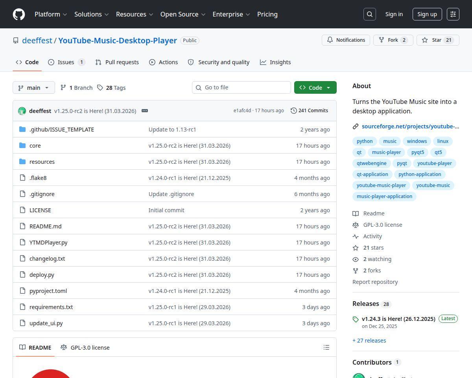
Task: Click the command palette icon beside Sign up
Action: coord(453,14)
